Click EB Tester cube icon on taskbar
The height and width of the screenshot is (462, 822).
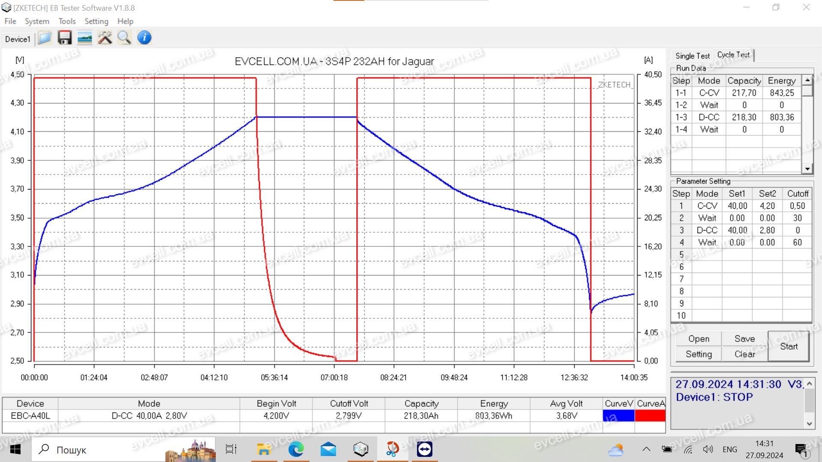pos(361,450)
